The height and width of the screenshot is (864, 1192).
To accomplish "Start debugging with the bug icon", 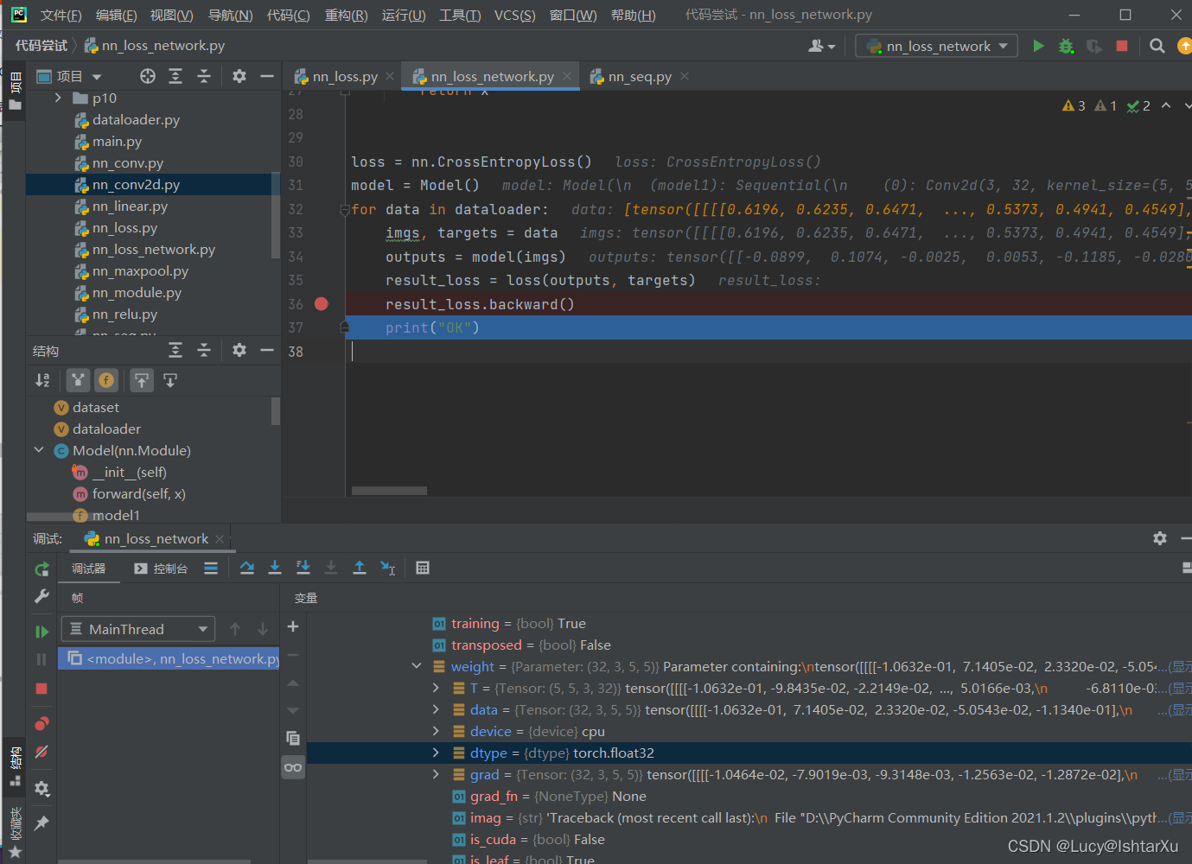I will tap(1066, 46).
